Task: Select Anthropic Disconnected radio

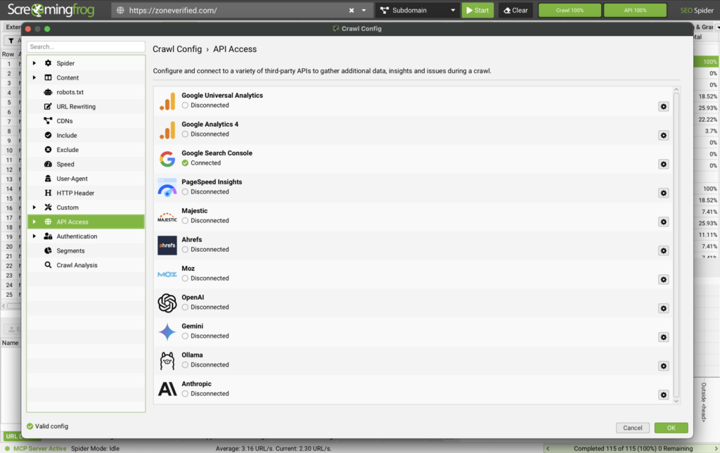Action: 185,394
